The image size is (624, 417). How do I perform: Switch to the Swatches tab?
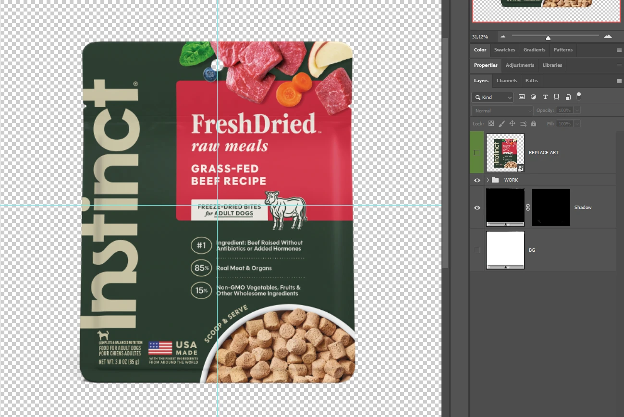pyautogui.click(x=504, y=50)
